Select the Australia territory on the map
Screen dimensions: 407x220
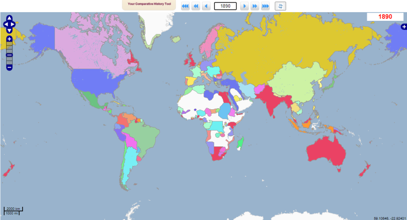(x=326, y=150)
